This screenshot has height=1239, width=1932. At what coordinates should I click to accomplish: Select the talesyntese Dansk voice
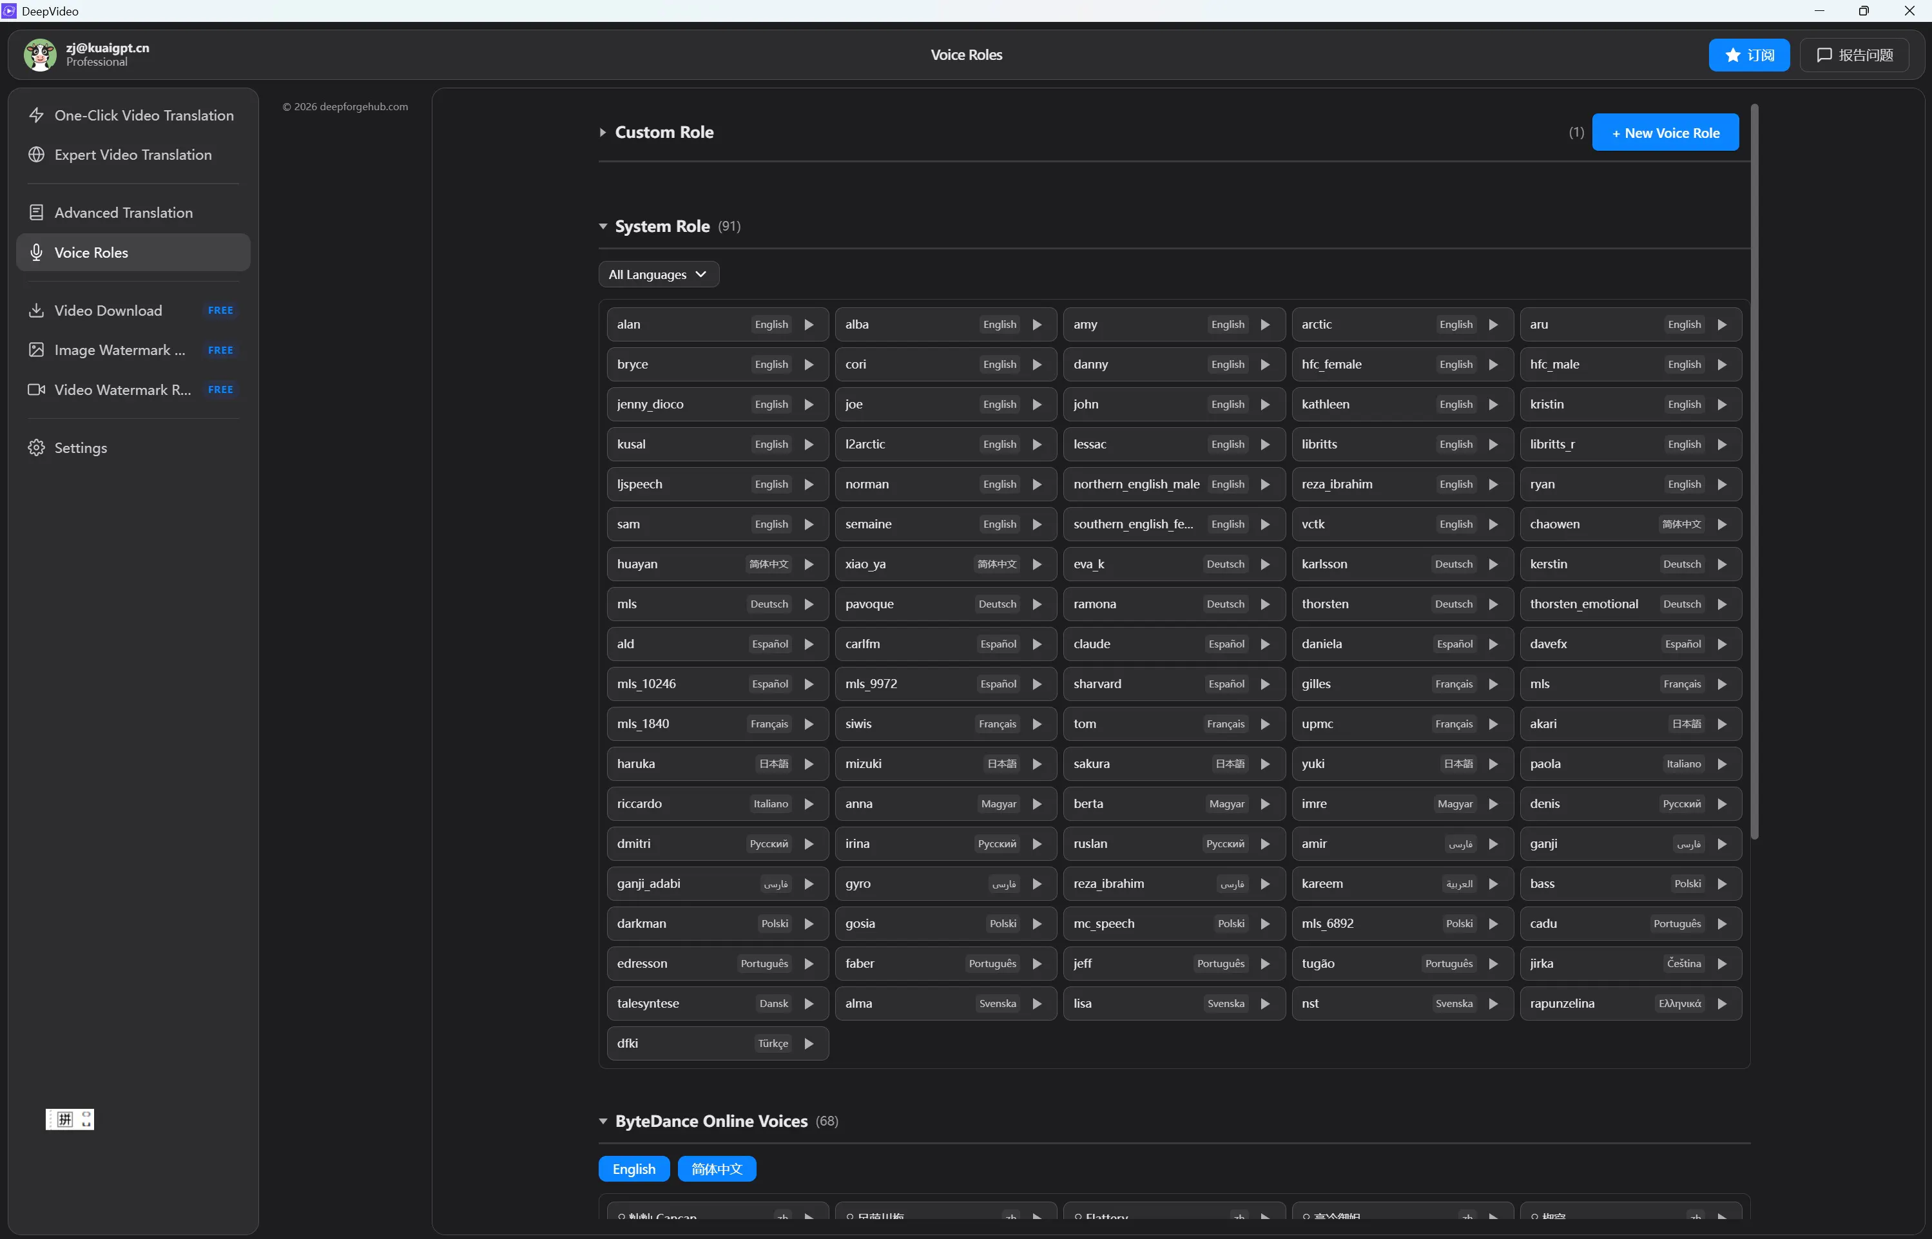coord(718,1003)
